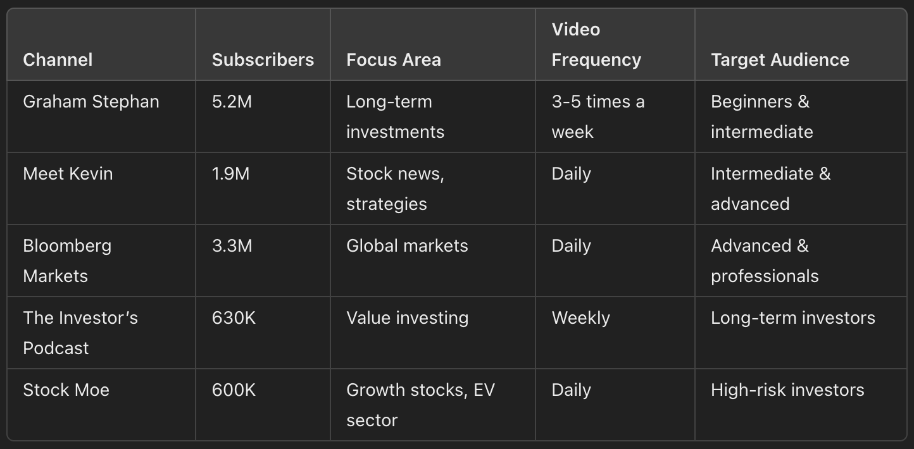
Task: Select the Target Audience column header
Action: [x=780, y=59]
